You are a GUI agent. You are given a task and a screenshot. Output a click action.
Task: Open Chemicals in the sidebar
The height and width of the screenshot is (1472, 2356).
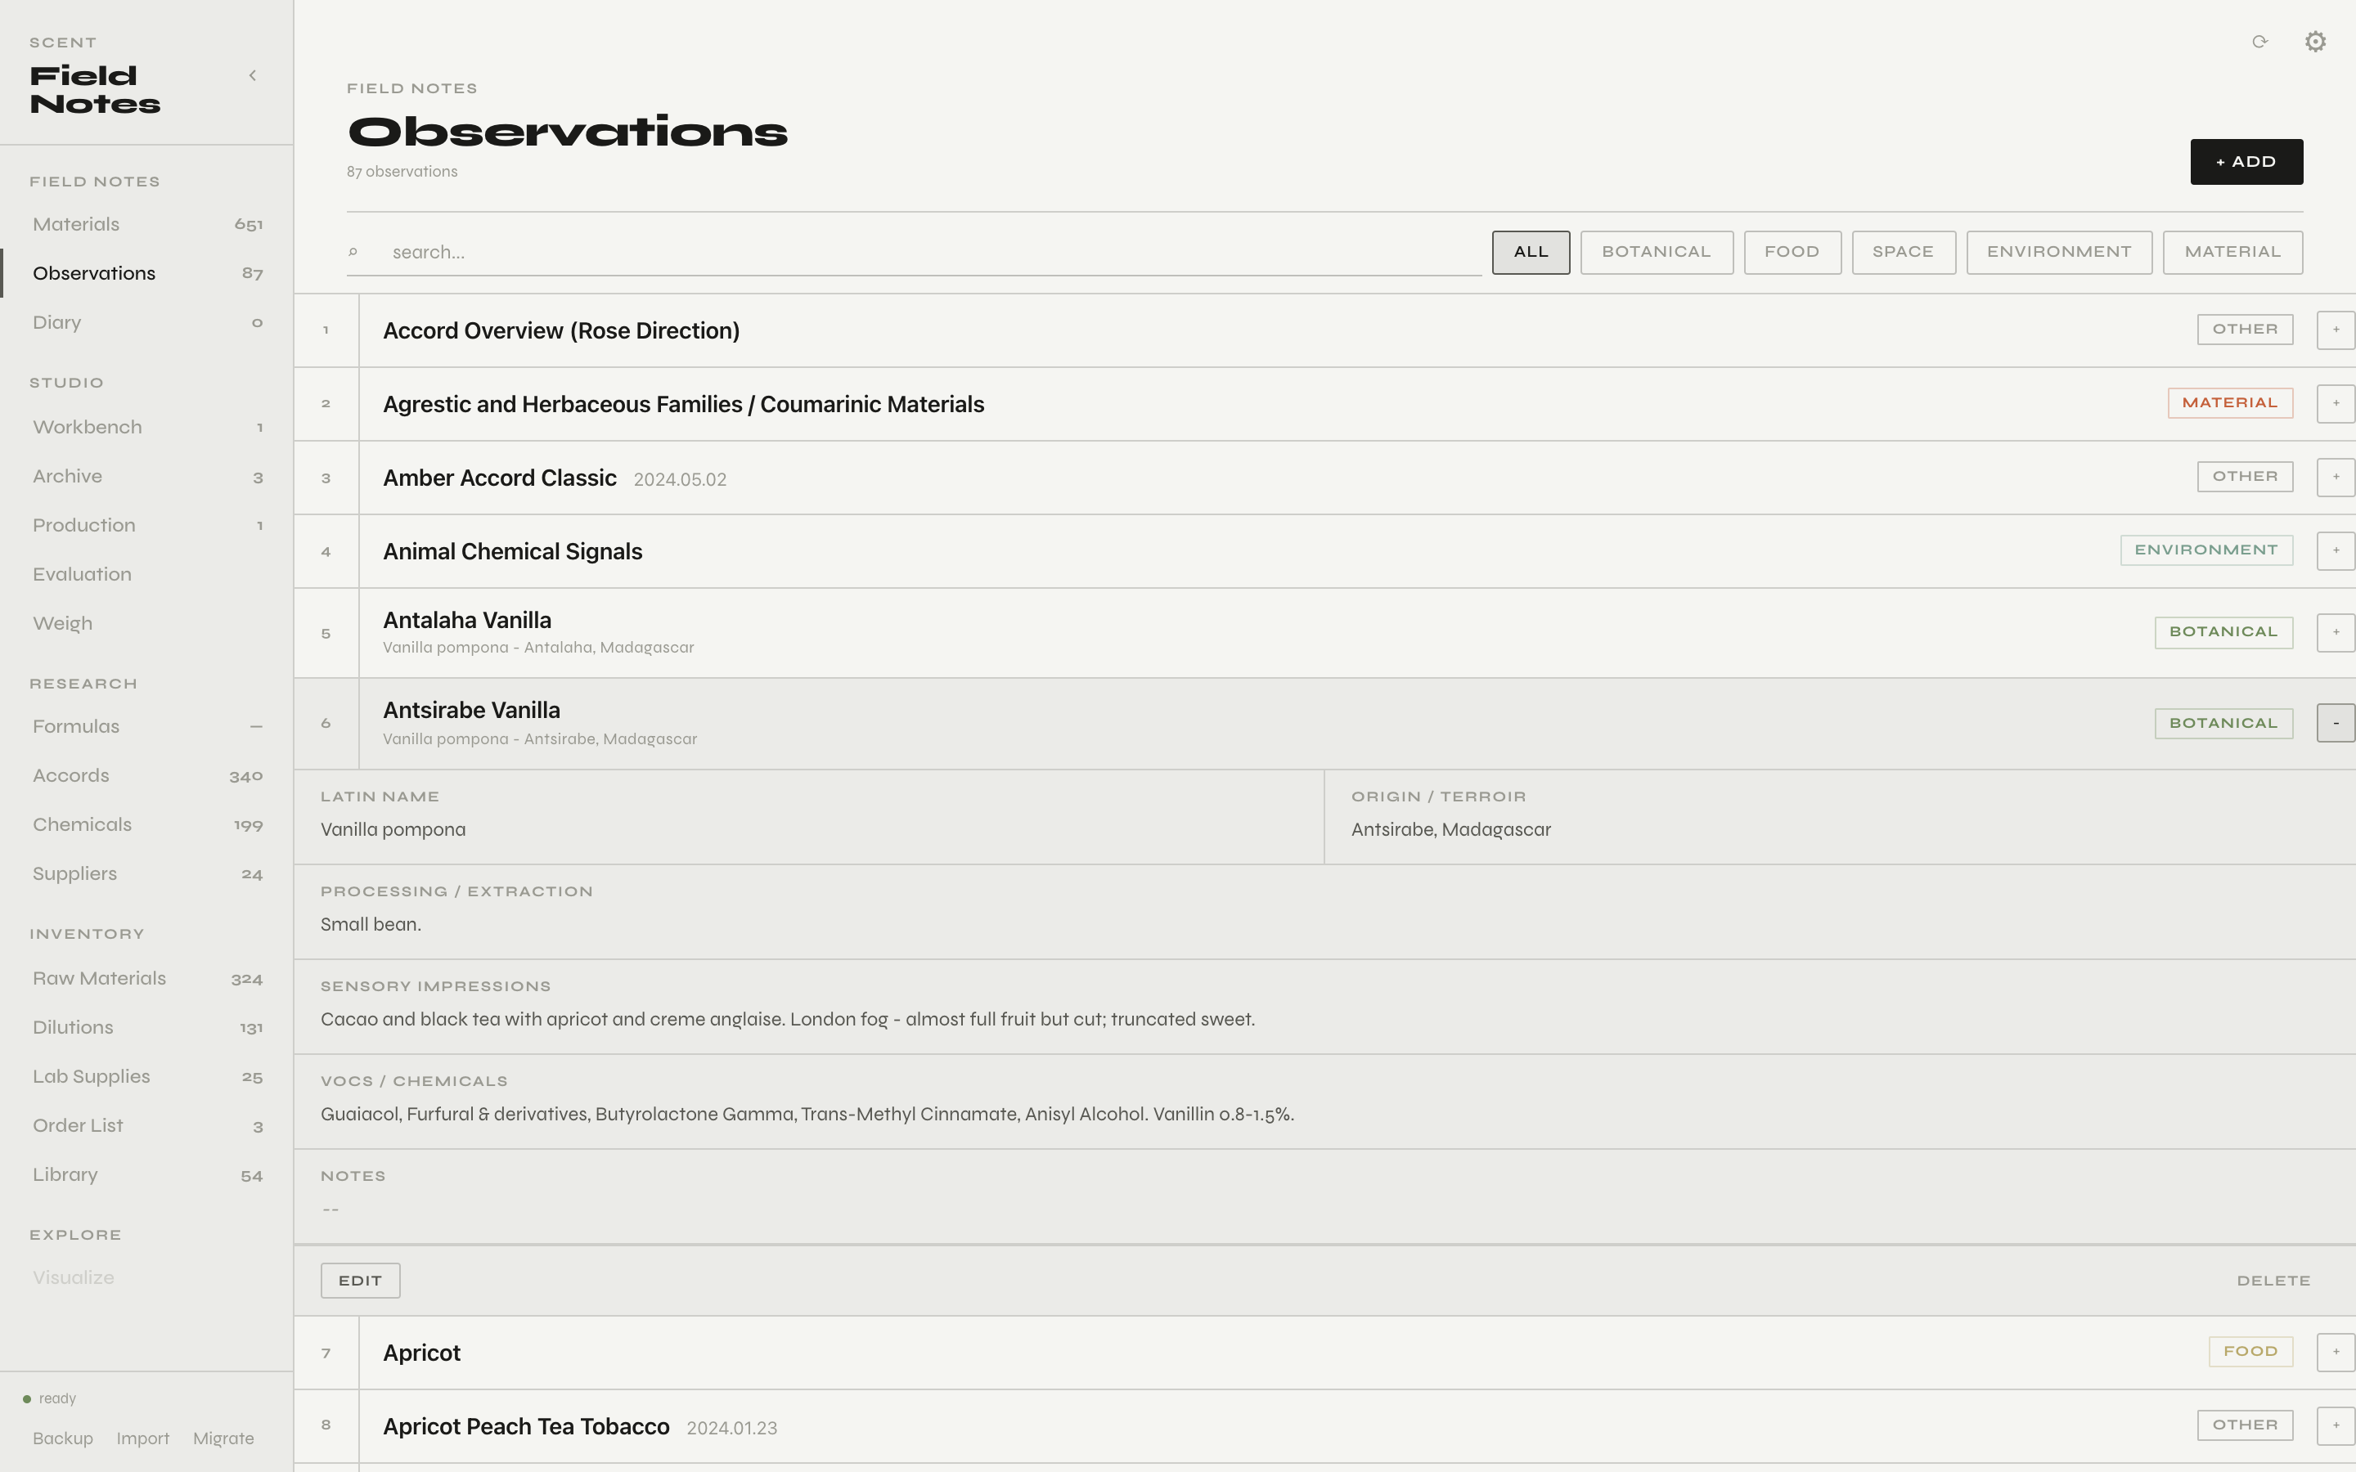(x=147, y=824)
